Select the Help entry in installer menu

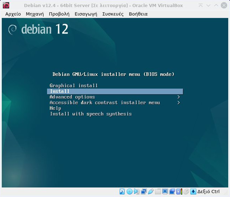click(x=55, y=108)
